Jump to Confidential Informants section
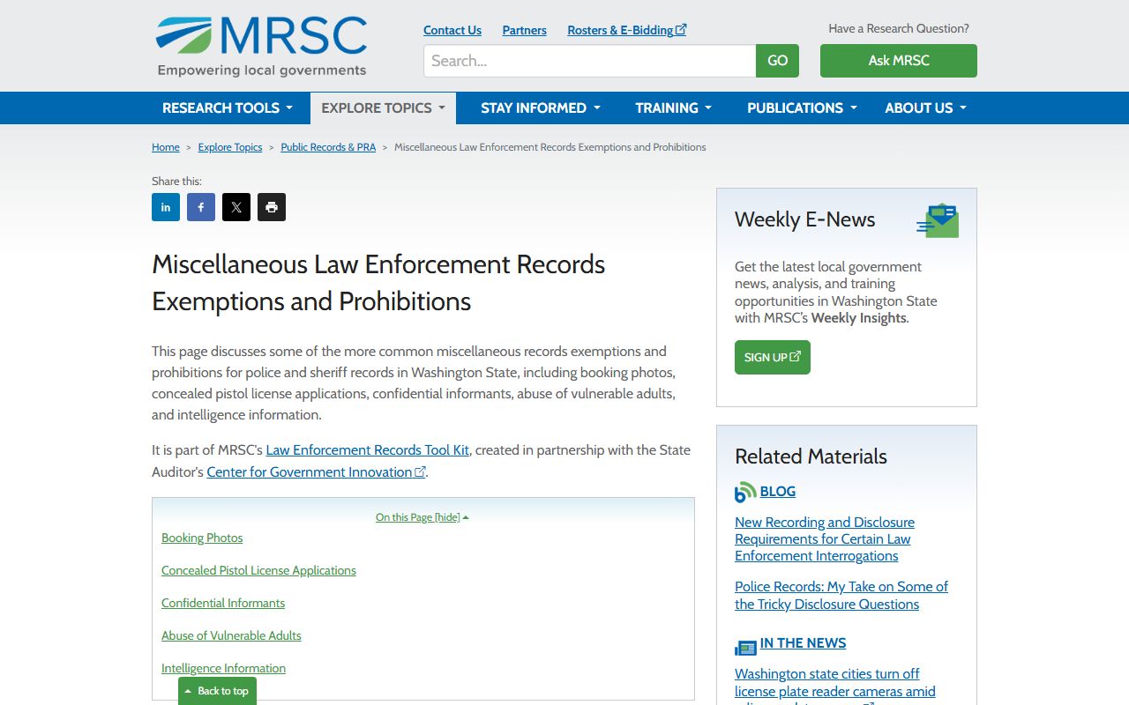 [x=223, y=603]
